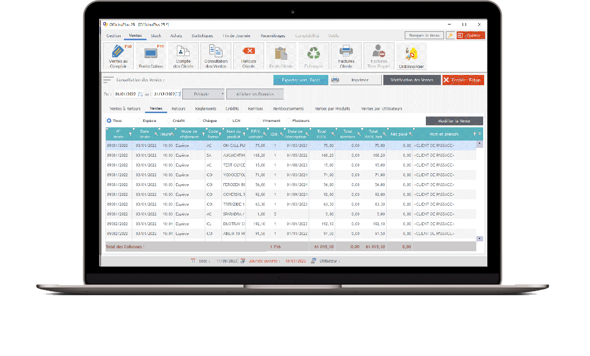This screenshot has height=356, width=590.
Task: Select the Chèque radio button
Action: 199,120
